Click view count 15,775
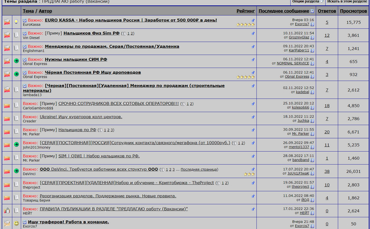The width and height of the screenshot is (370, 229). (x=353, y=22)
